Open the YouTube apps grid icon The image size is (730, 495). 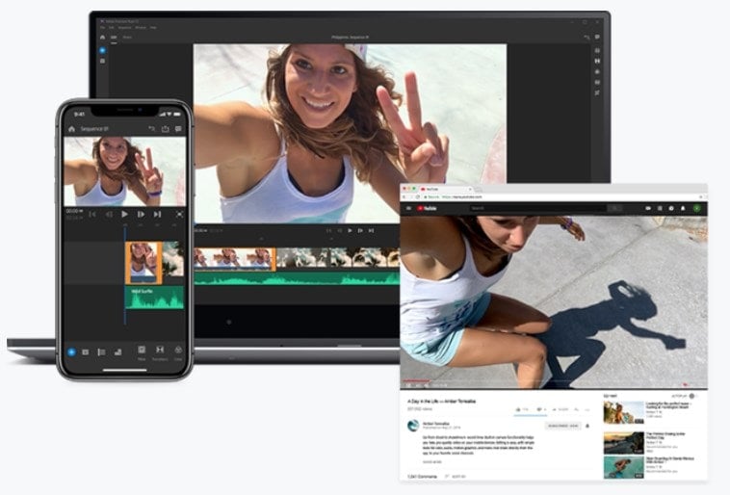pyautogui.click(x=660, y=209)
